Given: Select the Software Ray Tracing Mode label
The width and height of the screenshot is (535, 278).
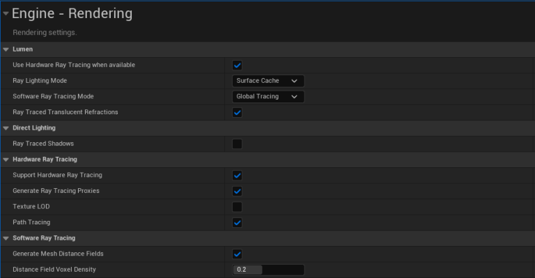Looking at the screenshot, I should tap(53, 97).
